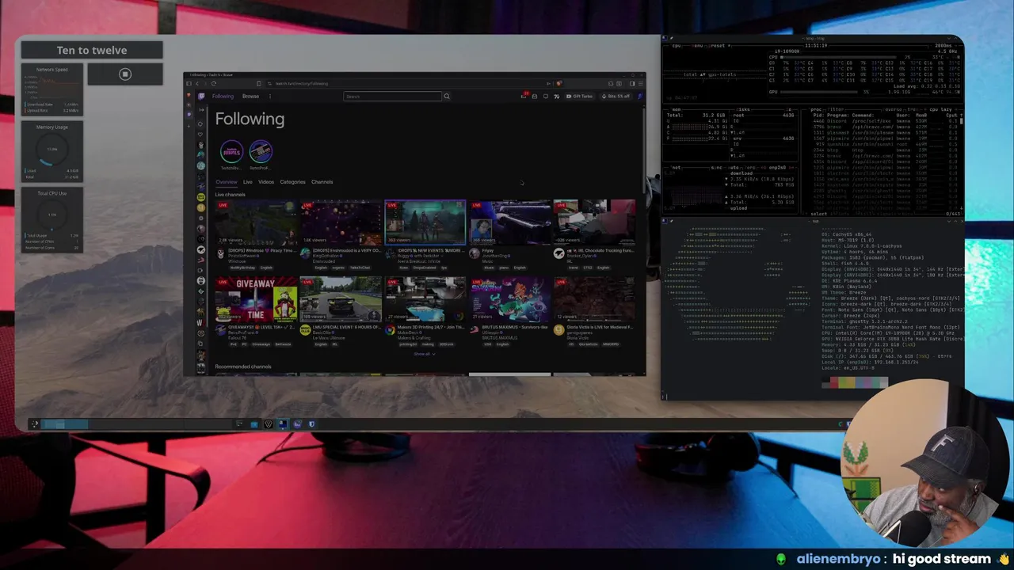Click the Ten to twelve clock widget
The width and height of the screenshot is (1014, 570).
(x=92, y=50)
